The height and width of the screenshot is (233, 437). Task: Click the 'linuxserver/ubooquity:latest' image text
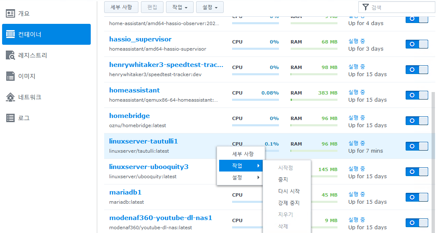pyautogui.click(x=143, y=177)
